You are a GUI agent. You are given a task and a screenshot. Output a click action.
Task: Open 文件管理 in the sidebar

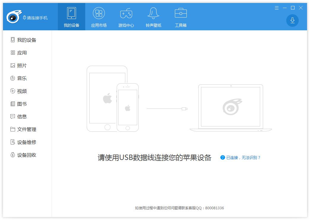coord(27,129)
